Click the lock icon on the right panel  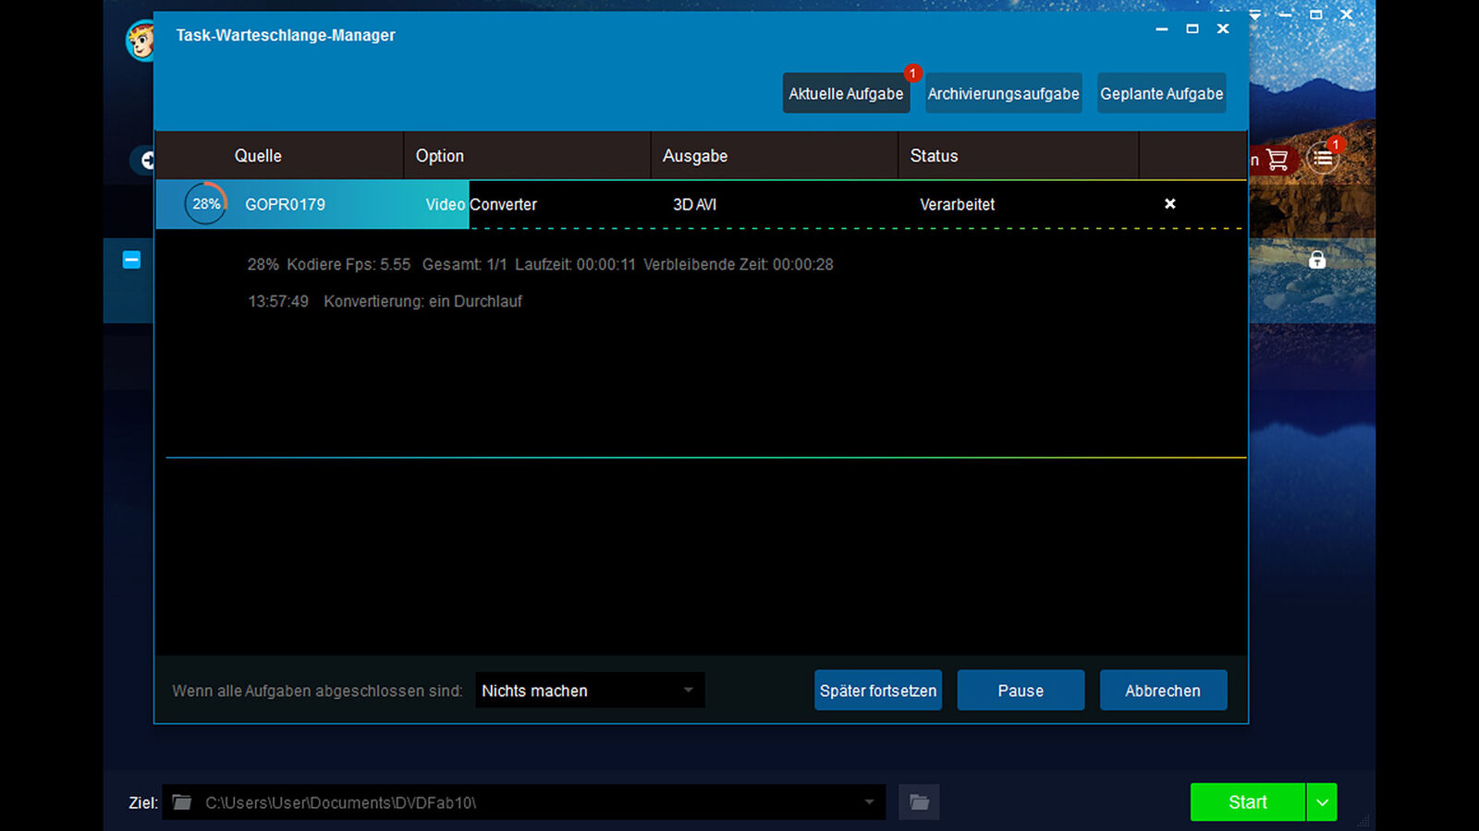click(1316, 259)
